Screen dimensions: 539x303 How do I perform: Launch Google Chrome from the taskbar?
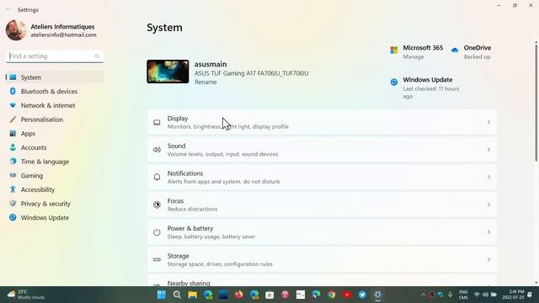coord(331,295)
